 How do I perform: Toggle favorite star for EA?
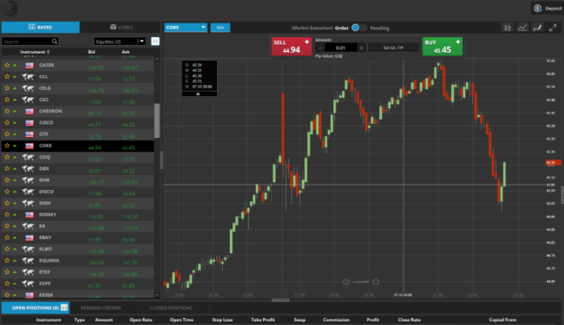(7, 226)
